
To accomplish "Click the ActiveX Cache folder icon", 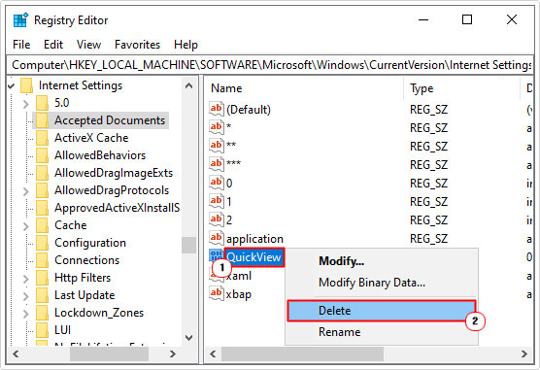I will (43, 138).
